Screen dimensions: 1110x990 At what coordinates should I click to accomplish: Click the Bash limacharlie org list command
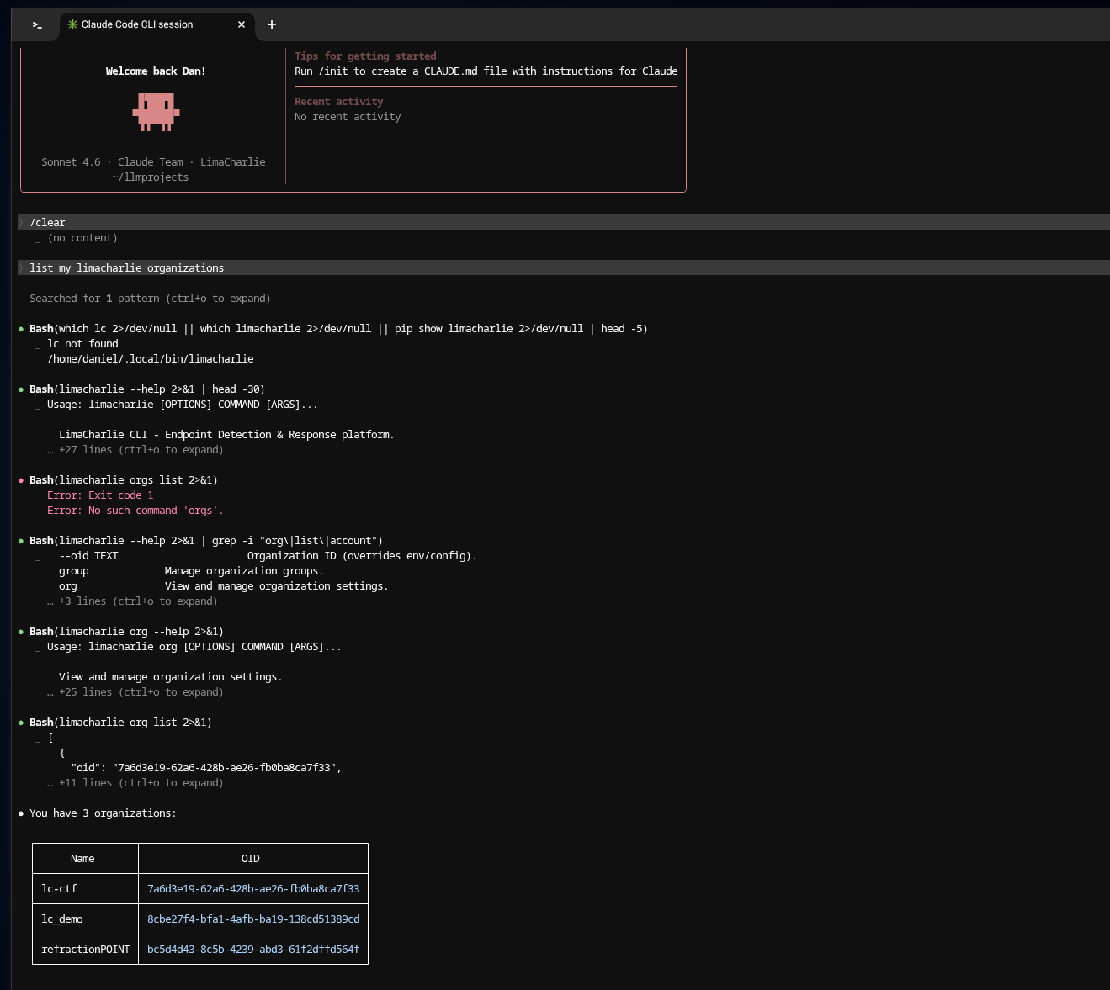(120, 723)
